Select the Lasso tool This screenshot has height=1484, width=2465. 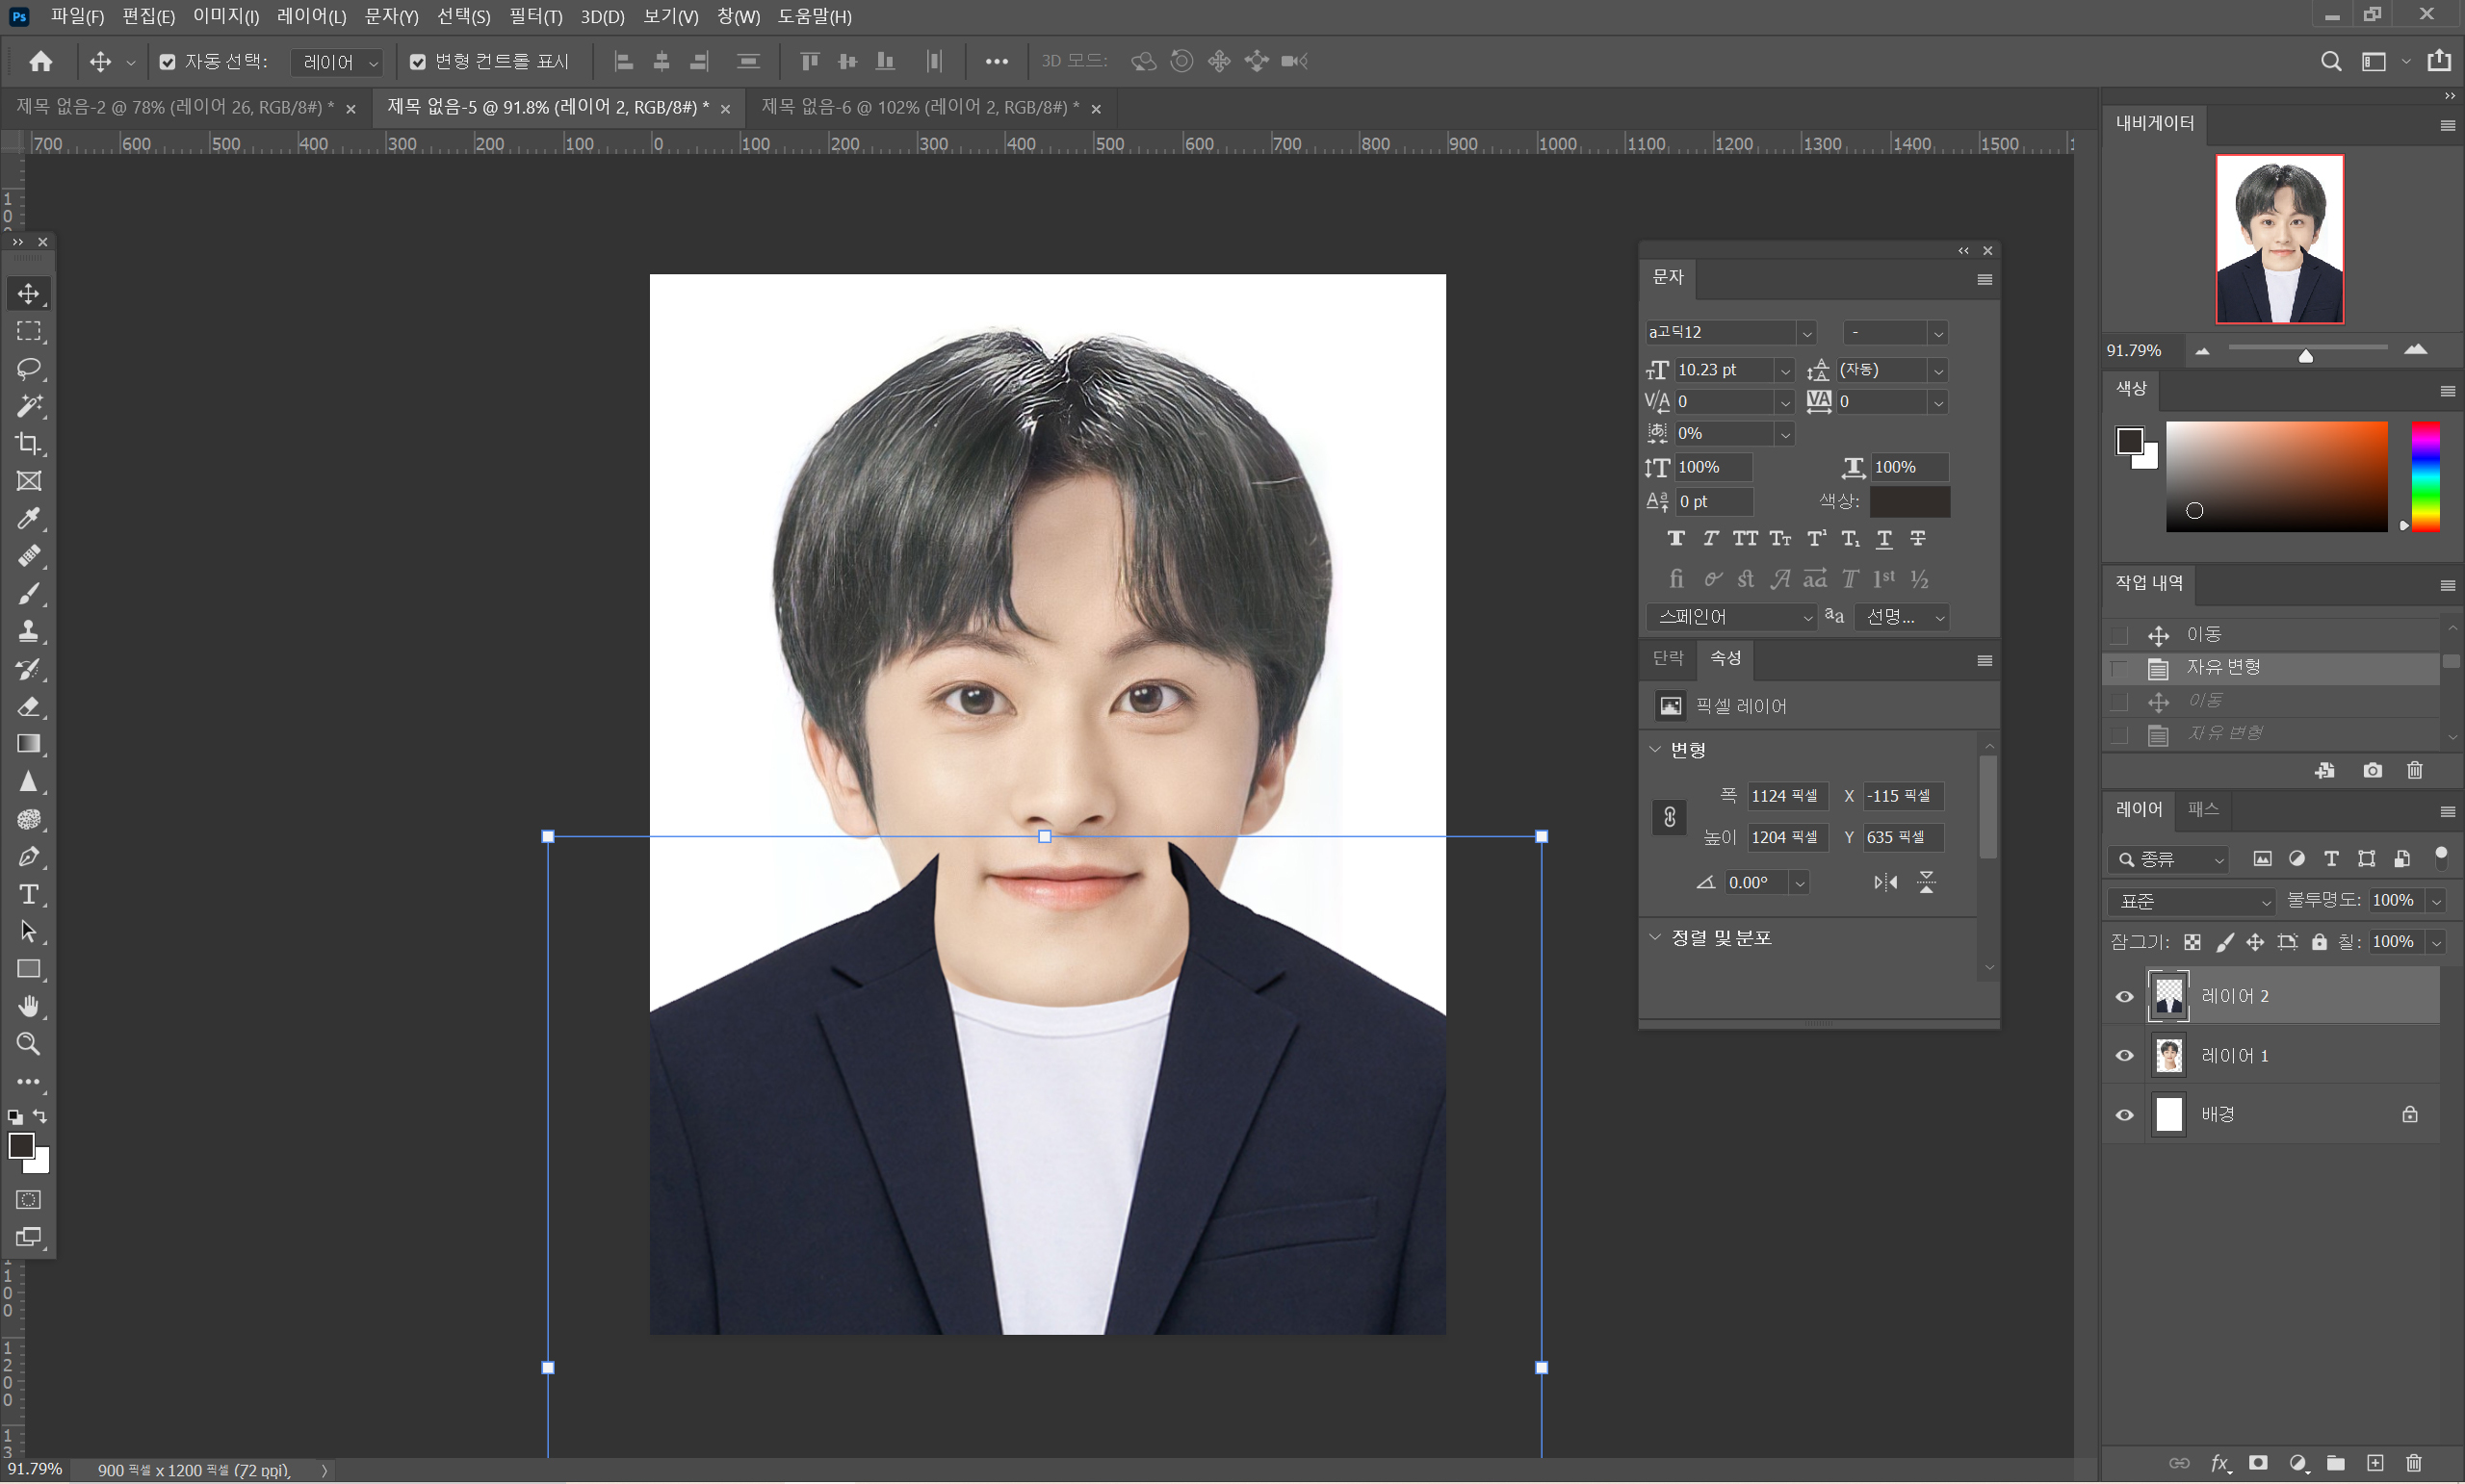coord(28,368)
